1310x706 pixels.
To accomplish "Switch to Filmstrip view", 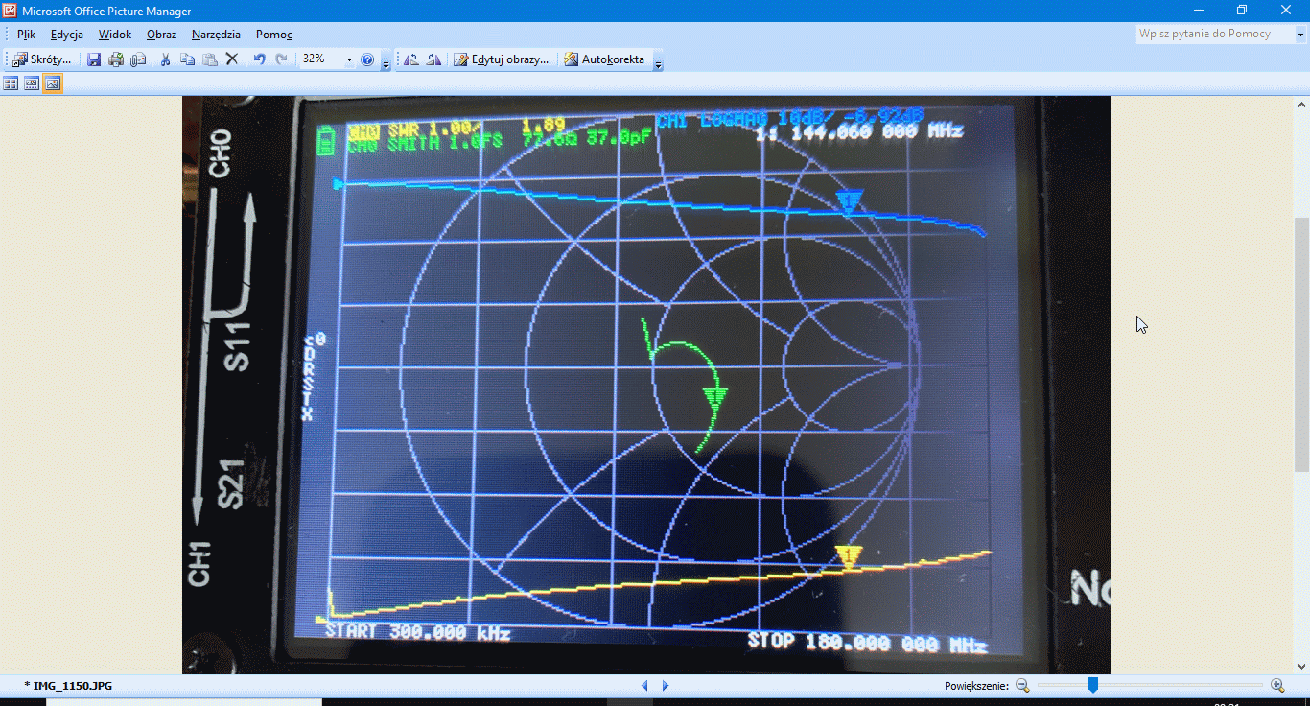I will [32, 83].
